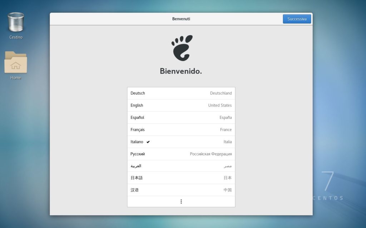
Task: Select the Japanese 日本語 row
Action: click(181, 178)
